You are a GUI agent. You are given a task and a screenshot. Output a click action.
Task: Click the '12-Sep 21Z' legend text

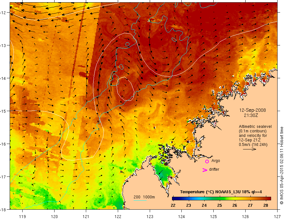pos(249,140)
